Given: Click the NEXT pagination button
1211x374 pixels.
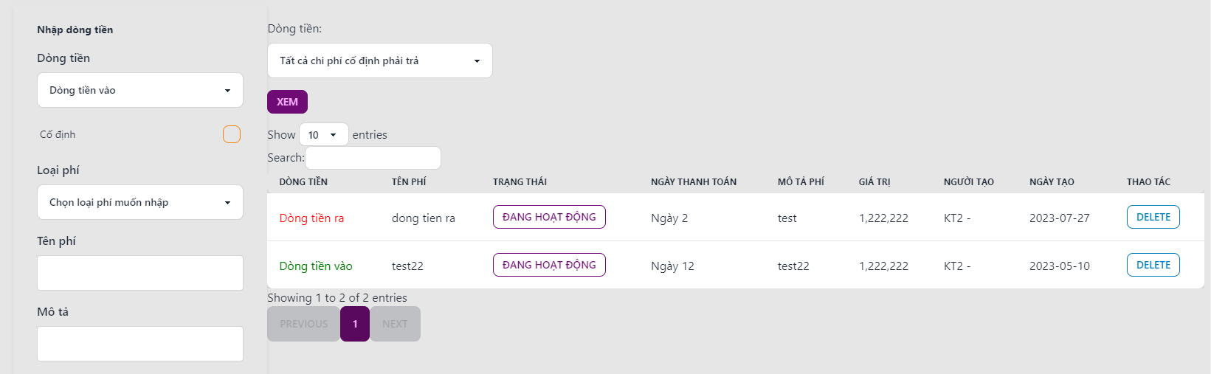Looking at the screenshot, I should [x=395, y=324].
